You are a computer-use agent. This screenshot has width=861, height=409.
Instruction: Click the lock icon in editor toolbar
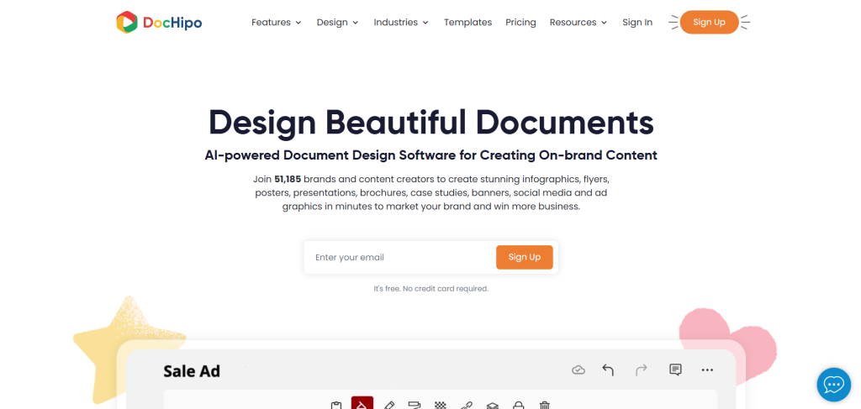click(x=518, y=405)
